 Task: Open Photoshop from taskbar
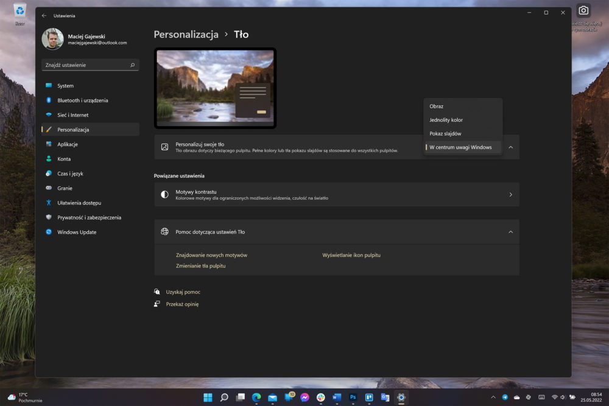[353, 397]
